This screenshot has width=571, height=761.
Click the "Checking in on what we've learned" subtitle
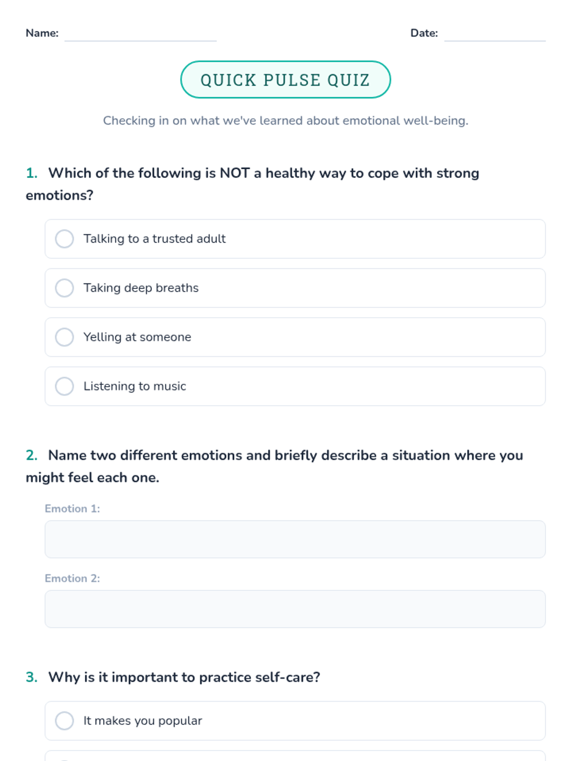285,120
